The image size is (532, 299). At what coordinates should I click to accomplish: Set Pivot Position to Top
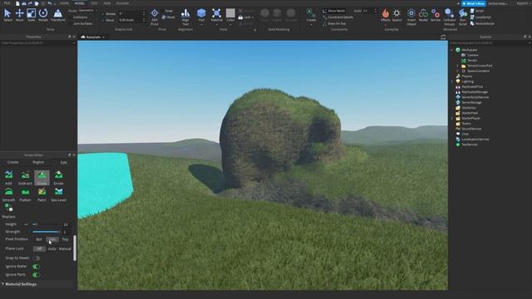65,239
